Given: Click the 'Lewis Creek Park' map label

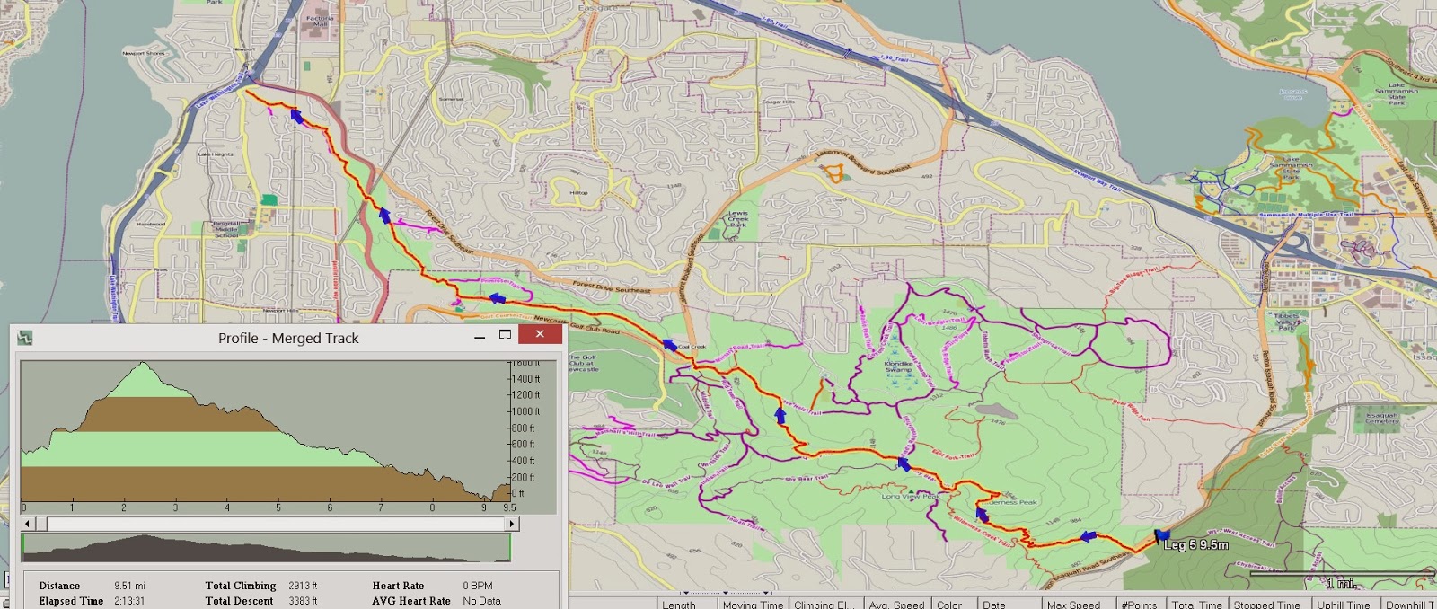Looking at the screenshot, I should coord(738,219).
